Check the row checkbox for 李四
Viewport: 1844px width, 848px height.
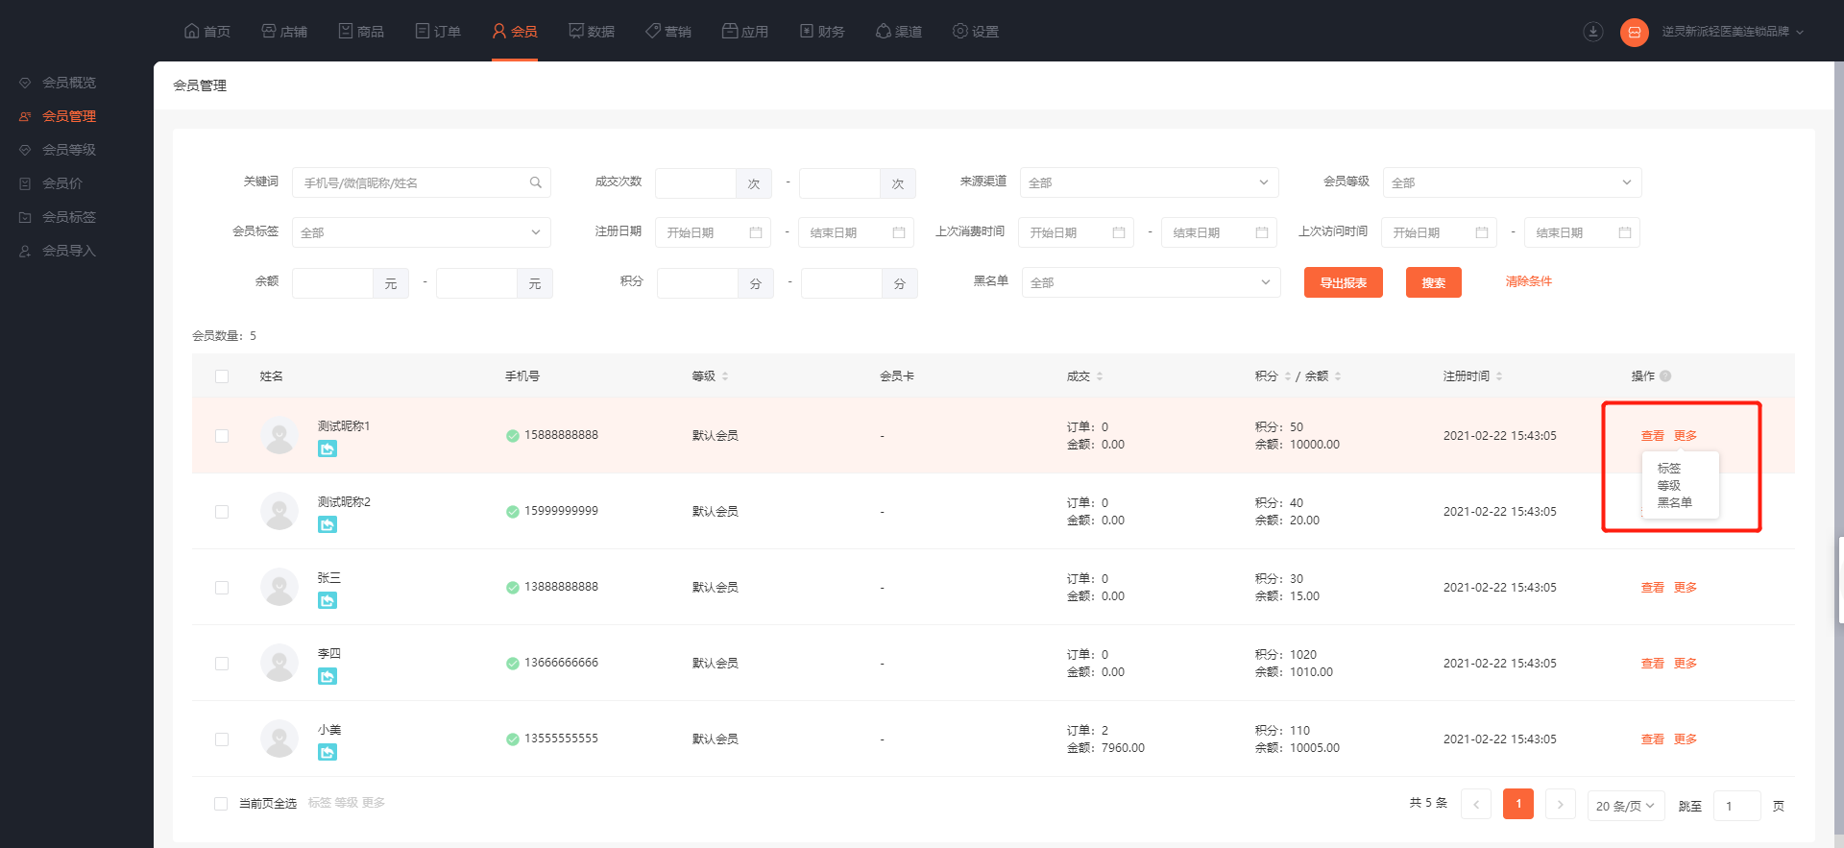tap(222, 664)
